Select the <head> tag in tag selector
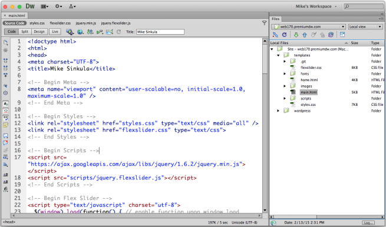Image resolution: width=386 pixels, height=227 pixels. click(x=9, y=222)
